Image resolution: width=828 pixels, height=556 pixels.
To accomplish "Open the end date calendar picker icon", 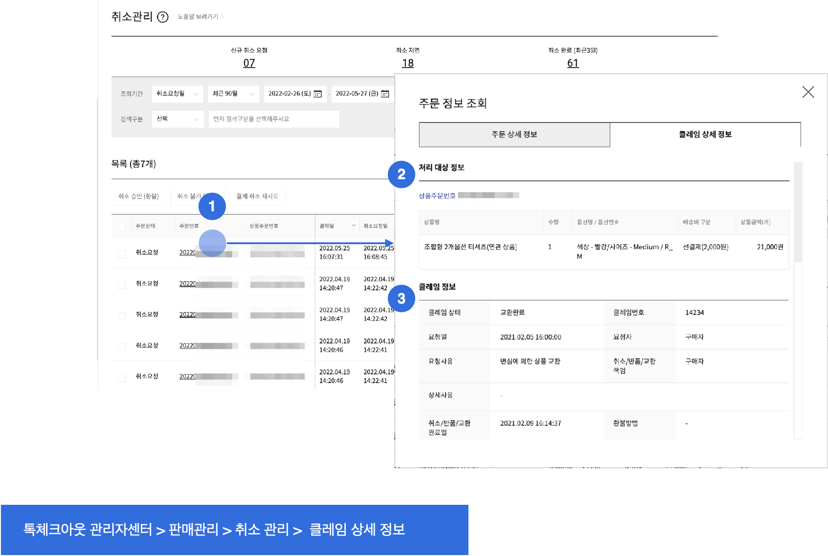I will [x=385, y=94].
